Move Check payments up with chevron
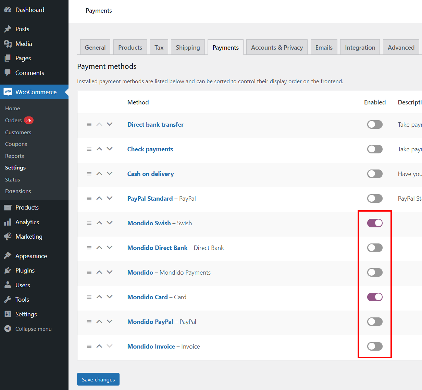422x390 pixels. coord(99,149)
